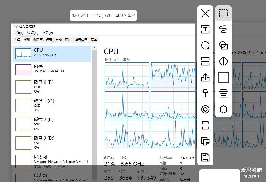Click the 虚拟化 已启用 status
This screenshot has height=182, width=266.
click(x=185, y=179)
